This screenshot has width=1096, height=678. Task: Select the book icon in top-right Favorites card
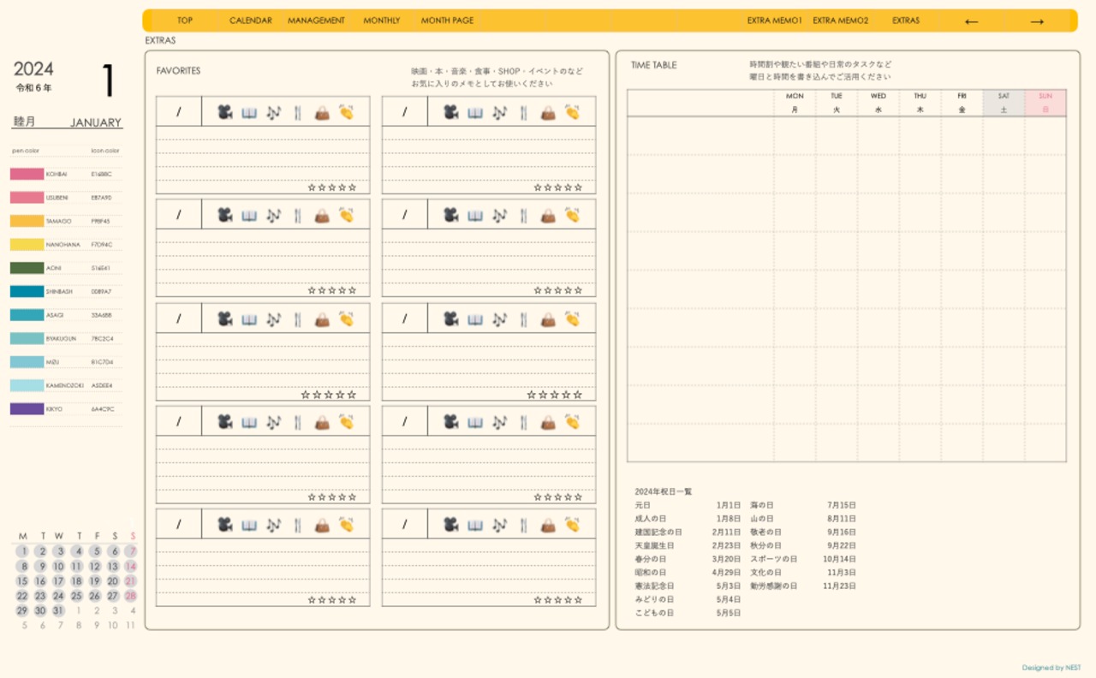(x=475, y=112)
